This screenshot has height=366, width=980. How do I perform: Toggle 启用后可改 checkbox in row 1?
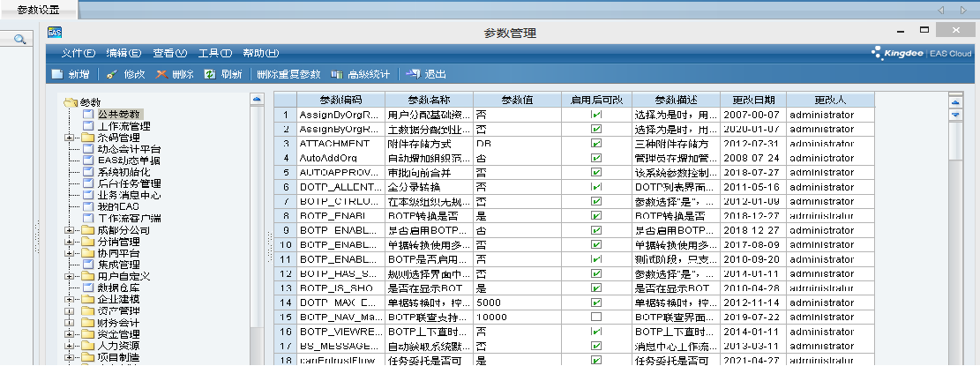click(x=596, y=115)
